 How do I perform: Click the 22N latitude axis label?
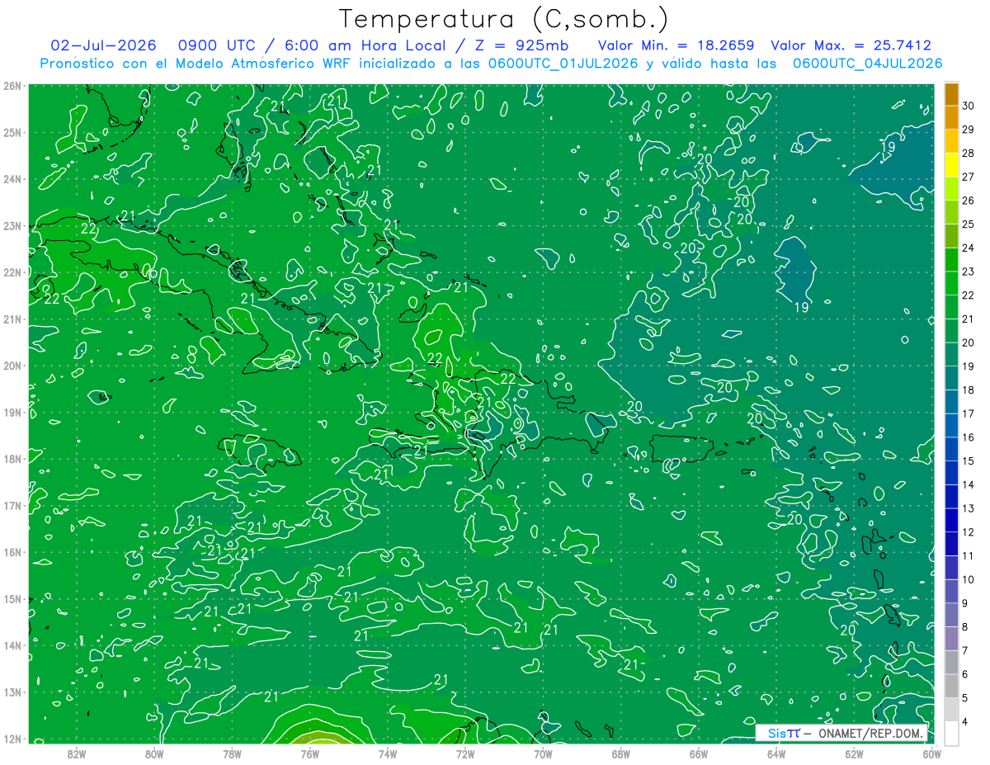point(12,272)
